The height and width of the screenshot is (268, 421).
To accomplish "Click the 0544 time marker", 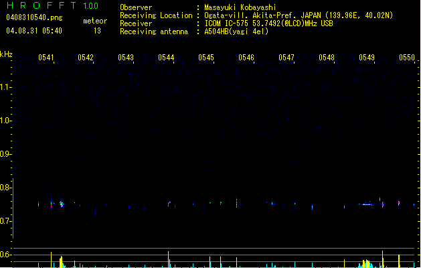I will [166, 58].
